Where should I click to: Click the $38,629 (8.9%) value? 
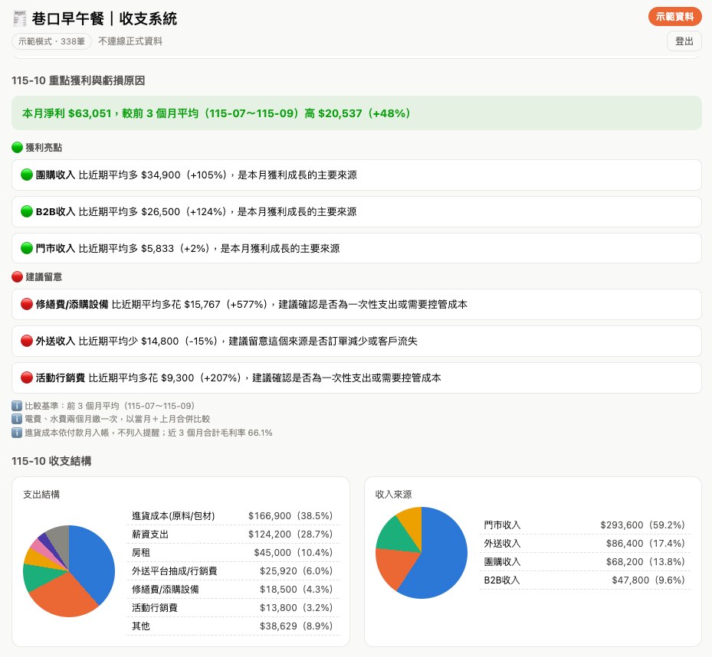click(x=296, y=626)
